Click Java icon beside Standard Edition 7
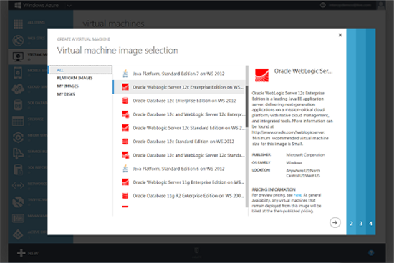 (125, 74)
